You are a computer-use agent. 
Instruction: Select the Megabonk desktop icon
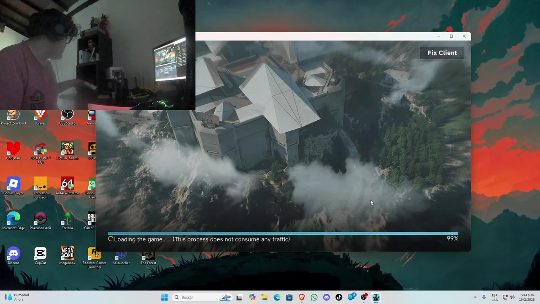pyautogui.click(x=67, y=256)
